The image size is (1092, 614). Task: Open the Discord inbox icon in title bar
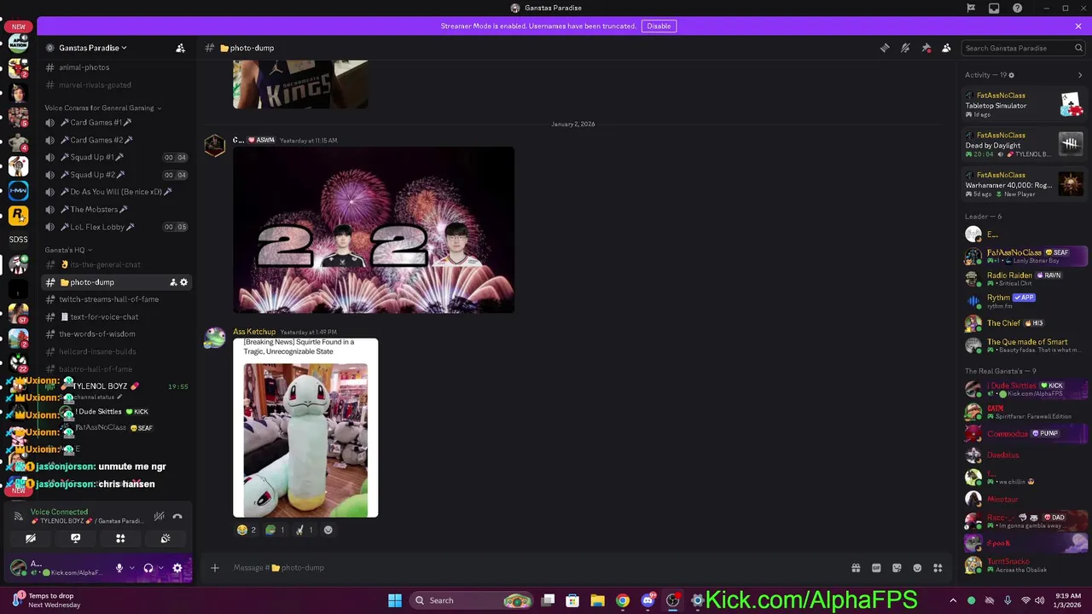[x=994, y=8]
